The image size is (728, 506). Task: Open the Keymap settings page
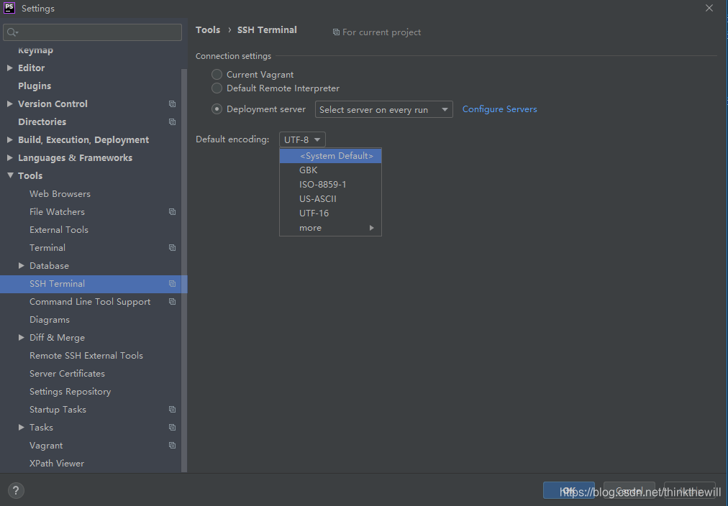tap(36, 50)
